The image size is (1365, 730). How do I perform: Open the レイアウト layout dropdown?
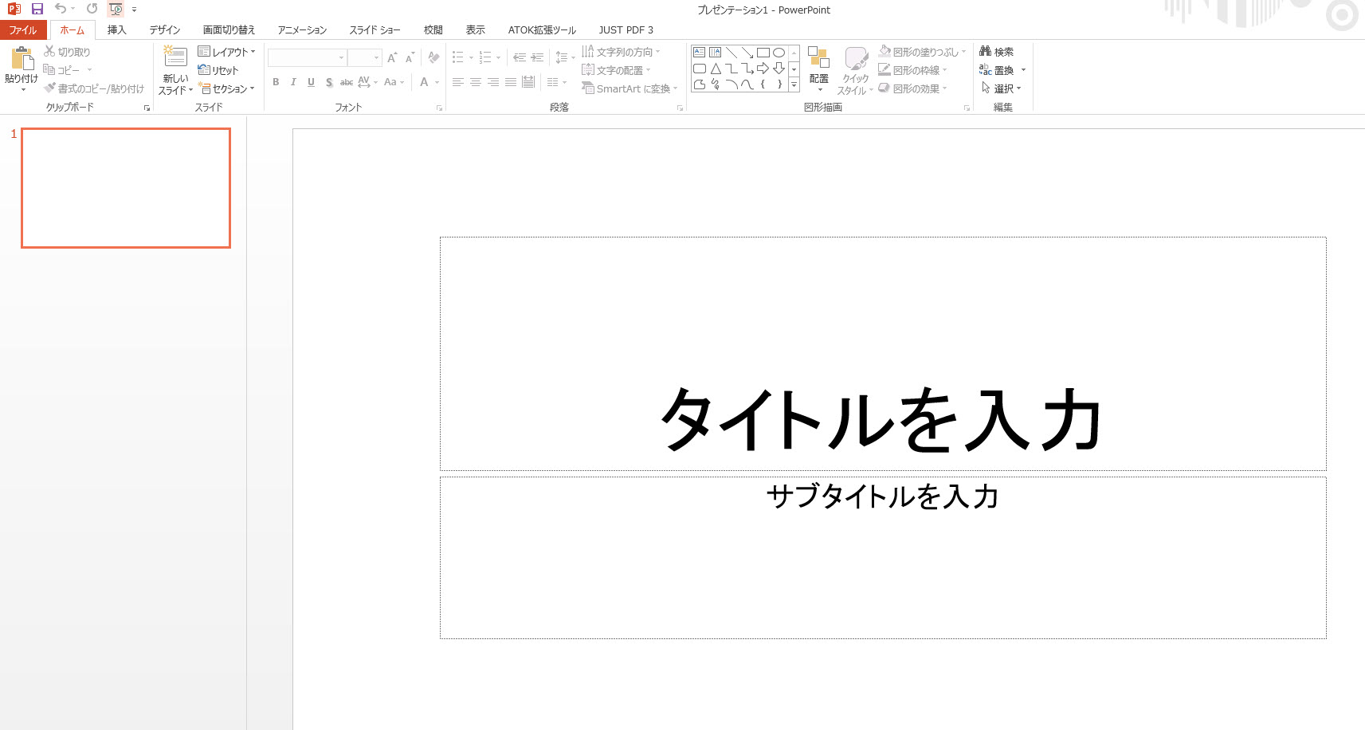(x=226, y=52)
